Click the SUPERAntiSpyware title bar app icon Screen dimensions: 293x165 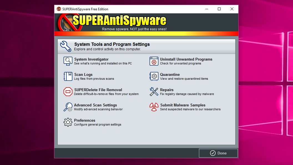[x=59, y=9]
